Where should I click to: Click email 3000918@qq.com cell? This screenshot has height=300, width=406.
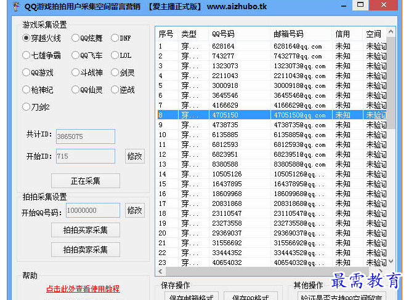click(x=299, y=85)
